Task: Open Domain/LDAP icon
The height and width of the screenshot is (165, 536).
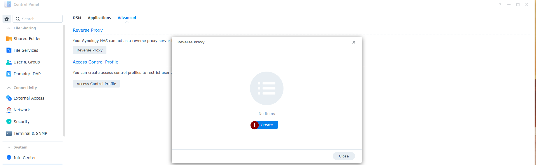Action: pyautogui.click(x=9, y=74)
